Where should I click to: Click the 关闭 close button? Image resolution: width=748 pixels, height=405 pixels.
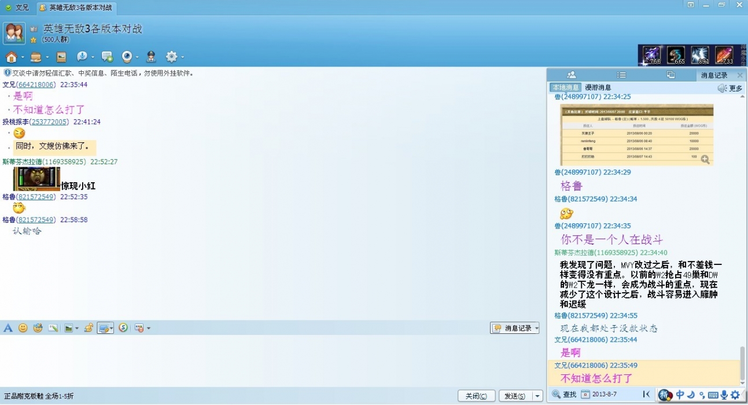click(476, 396)
